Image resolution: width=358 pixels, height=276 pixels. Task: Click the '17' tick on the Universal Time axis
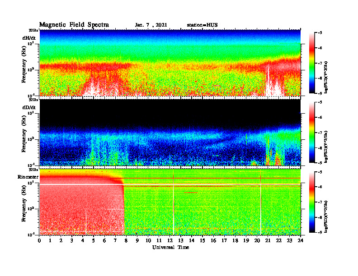(225, 240)
